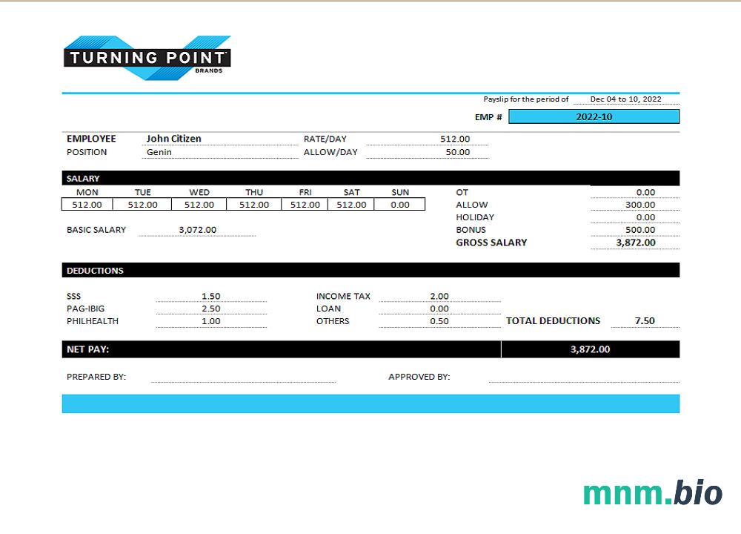This screenshot has height=534, width=741.
Task: Click the payslip period date Dec 04 to 10, 2022
Action: click(625, 99)
